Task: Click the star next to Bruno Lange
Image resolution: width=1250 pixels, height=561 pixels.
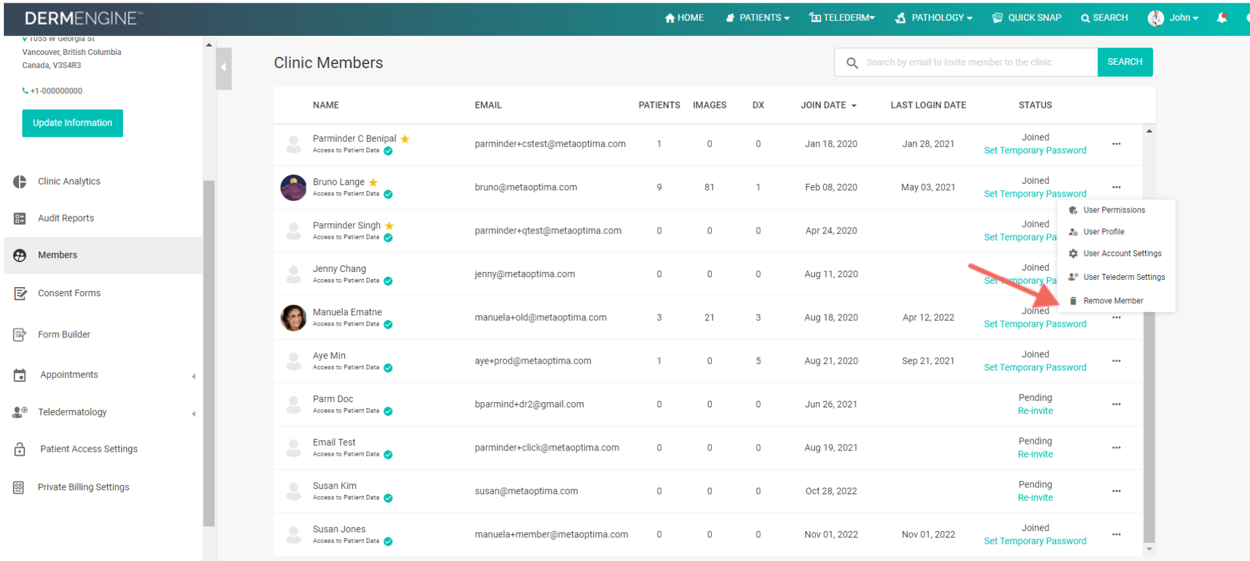Action: (x=373, y=182)
